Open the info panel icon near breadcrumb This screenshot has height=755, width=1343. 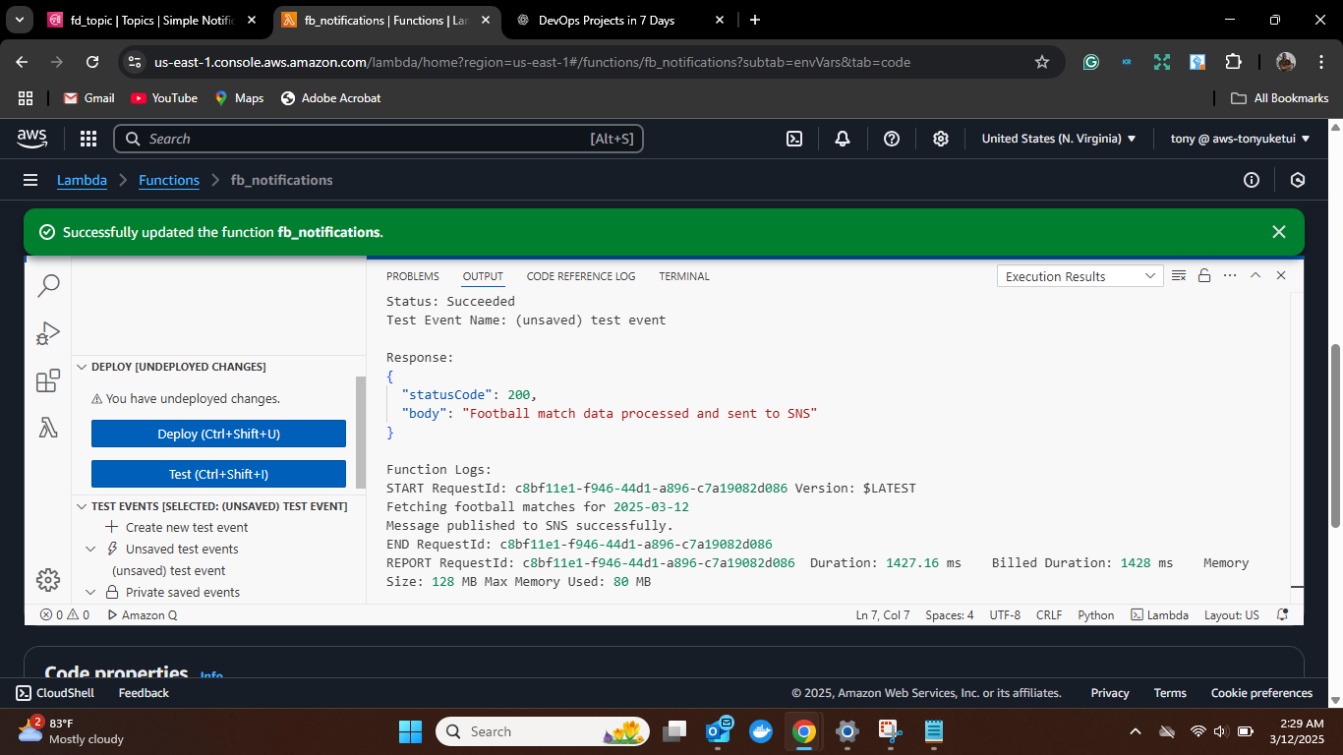[1252, 180]
